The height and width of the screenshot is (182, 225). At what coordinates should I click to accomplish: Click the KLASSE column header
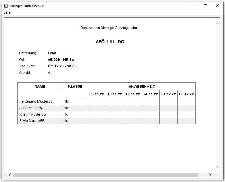pyautogui.click(x=75, y=86)
